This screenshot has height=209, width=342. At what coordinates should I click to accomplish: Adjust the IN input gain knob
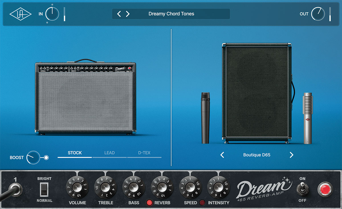(x=52, y=14)
